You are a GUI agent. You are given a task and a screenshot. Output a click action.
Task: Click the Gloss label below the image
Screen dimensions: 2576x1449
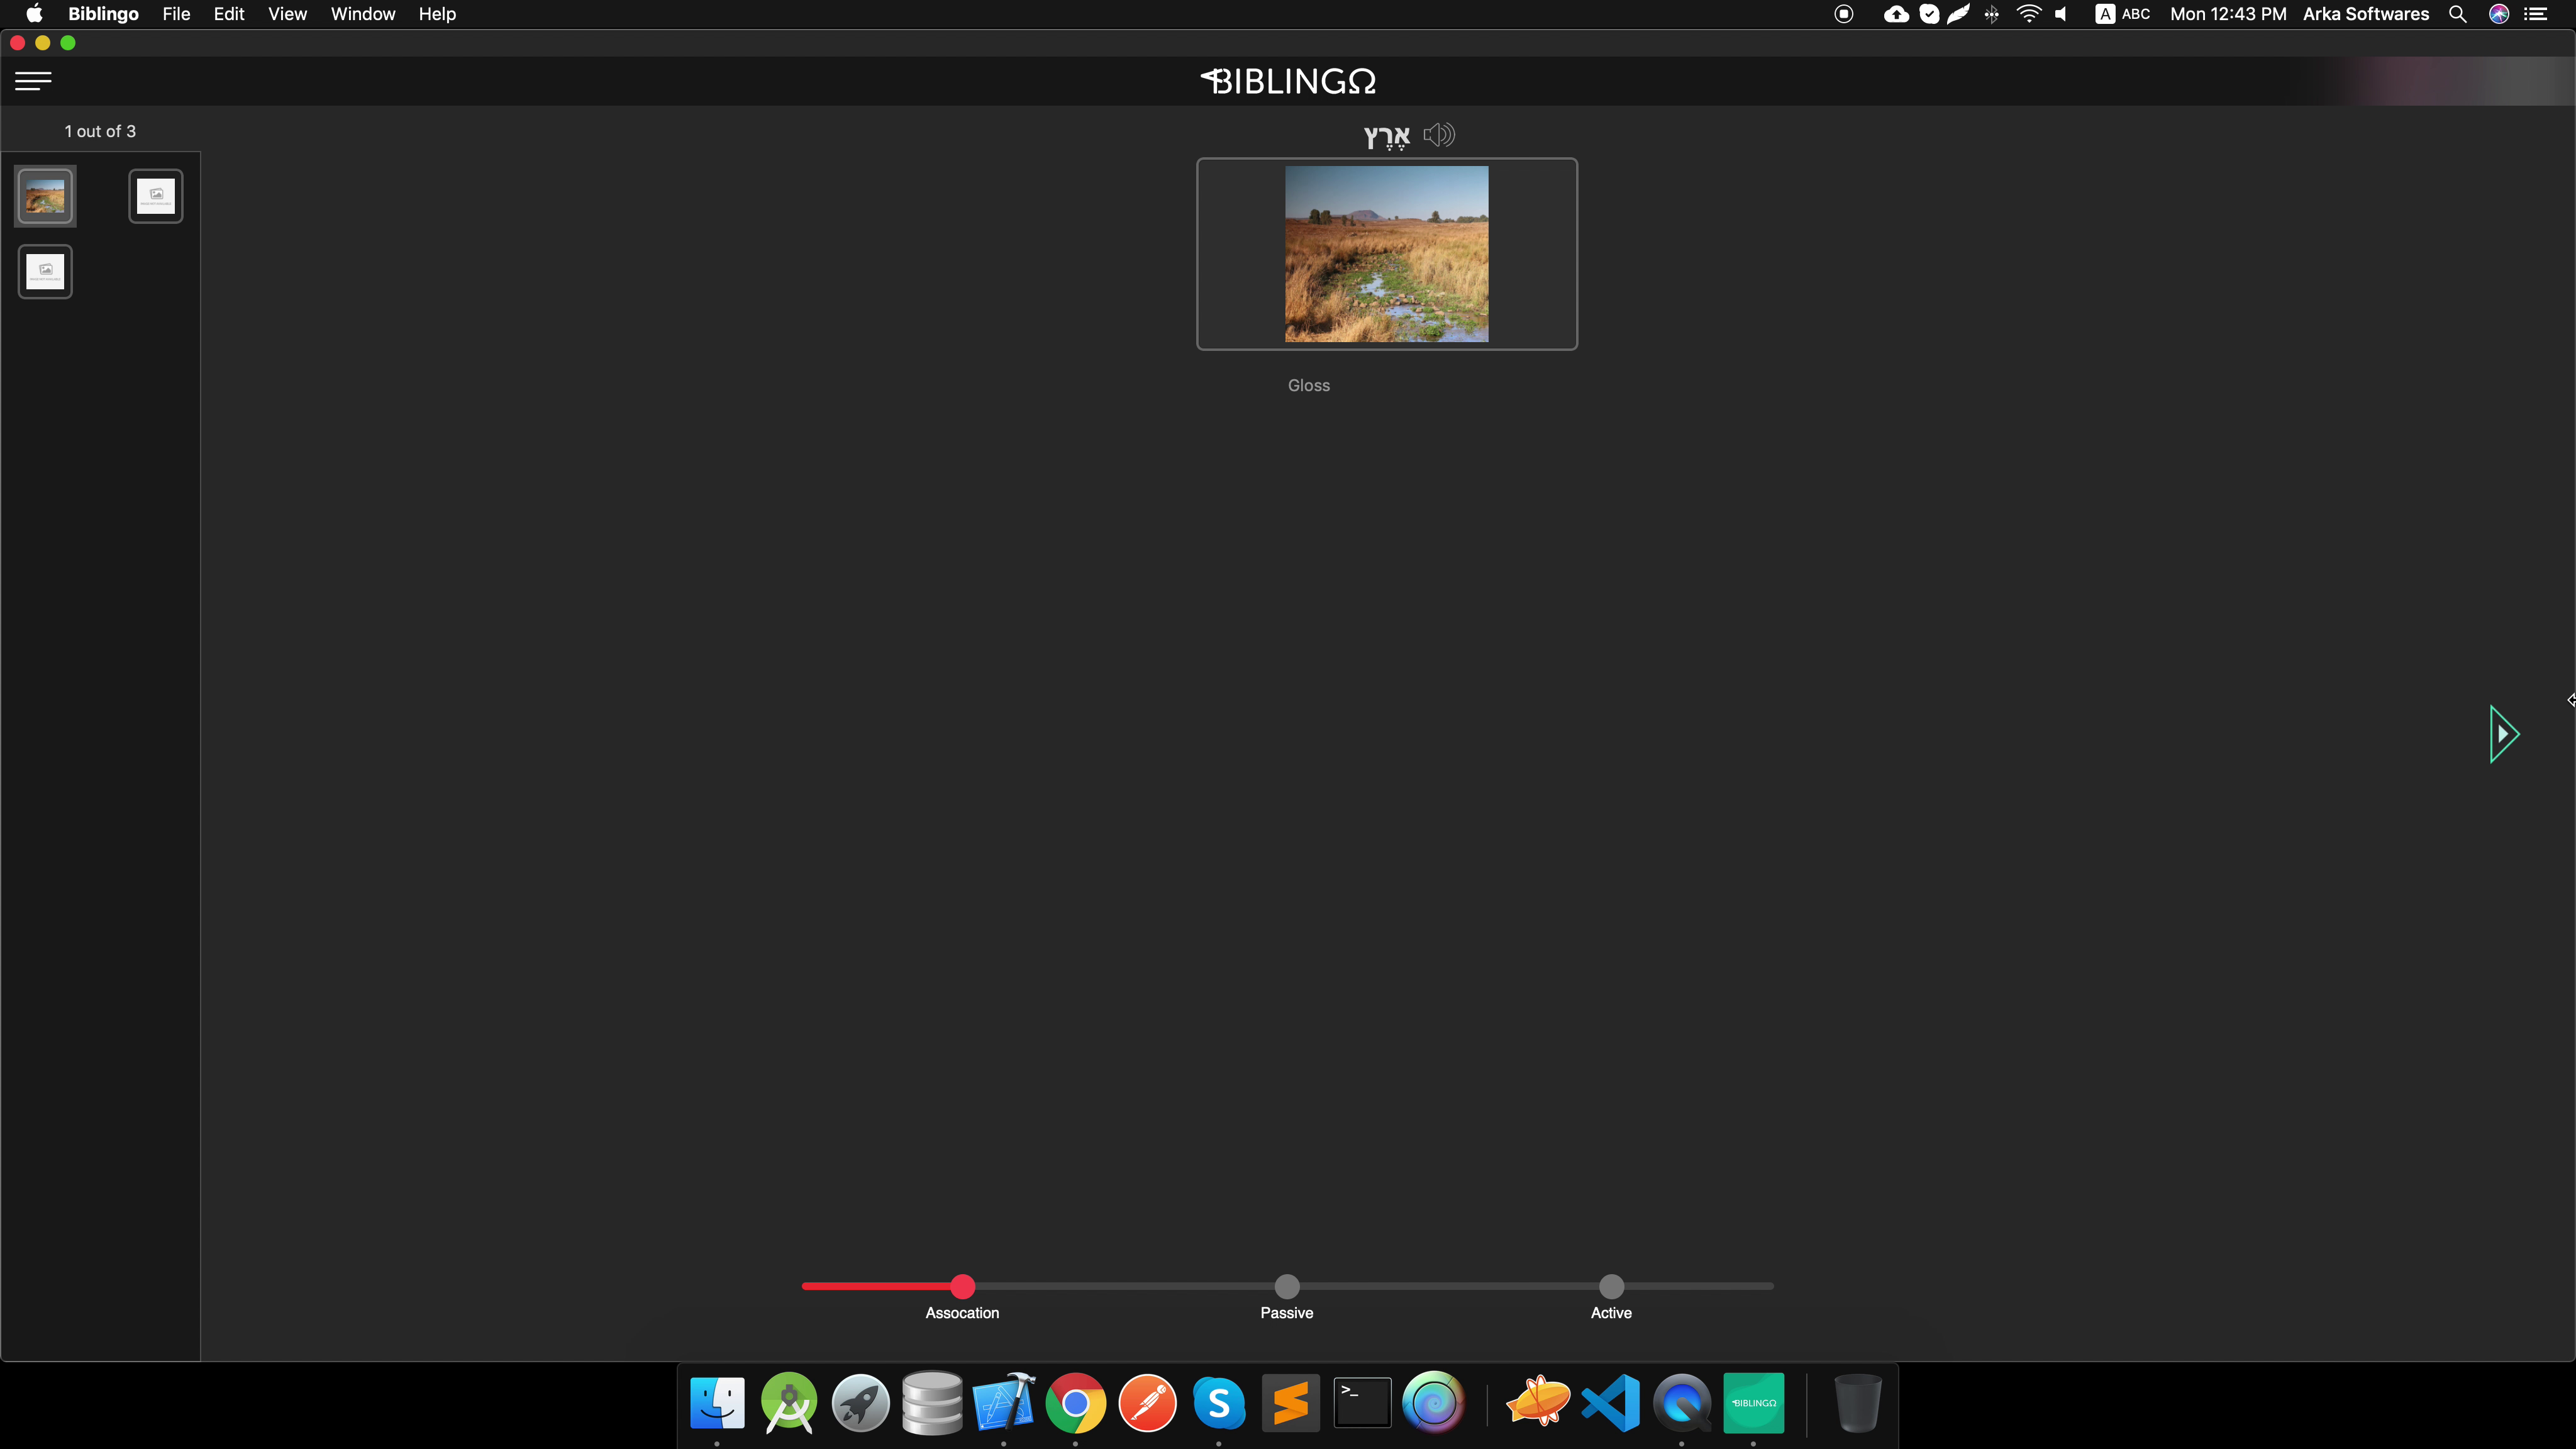(x=1308, y=385)
